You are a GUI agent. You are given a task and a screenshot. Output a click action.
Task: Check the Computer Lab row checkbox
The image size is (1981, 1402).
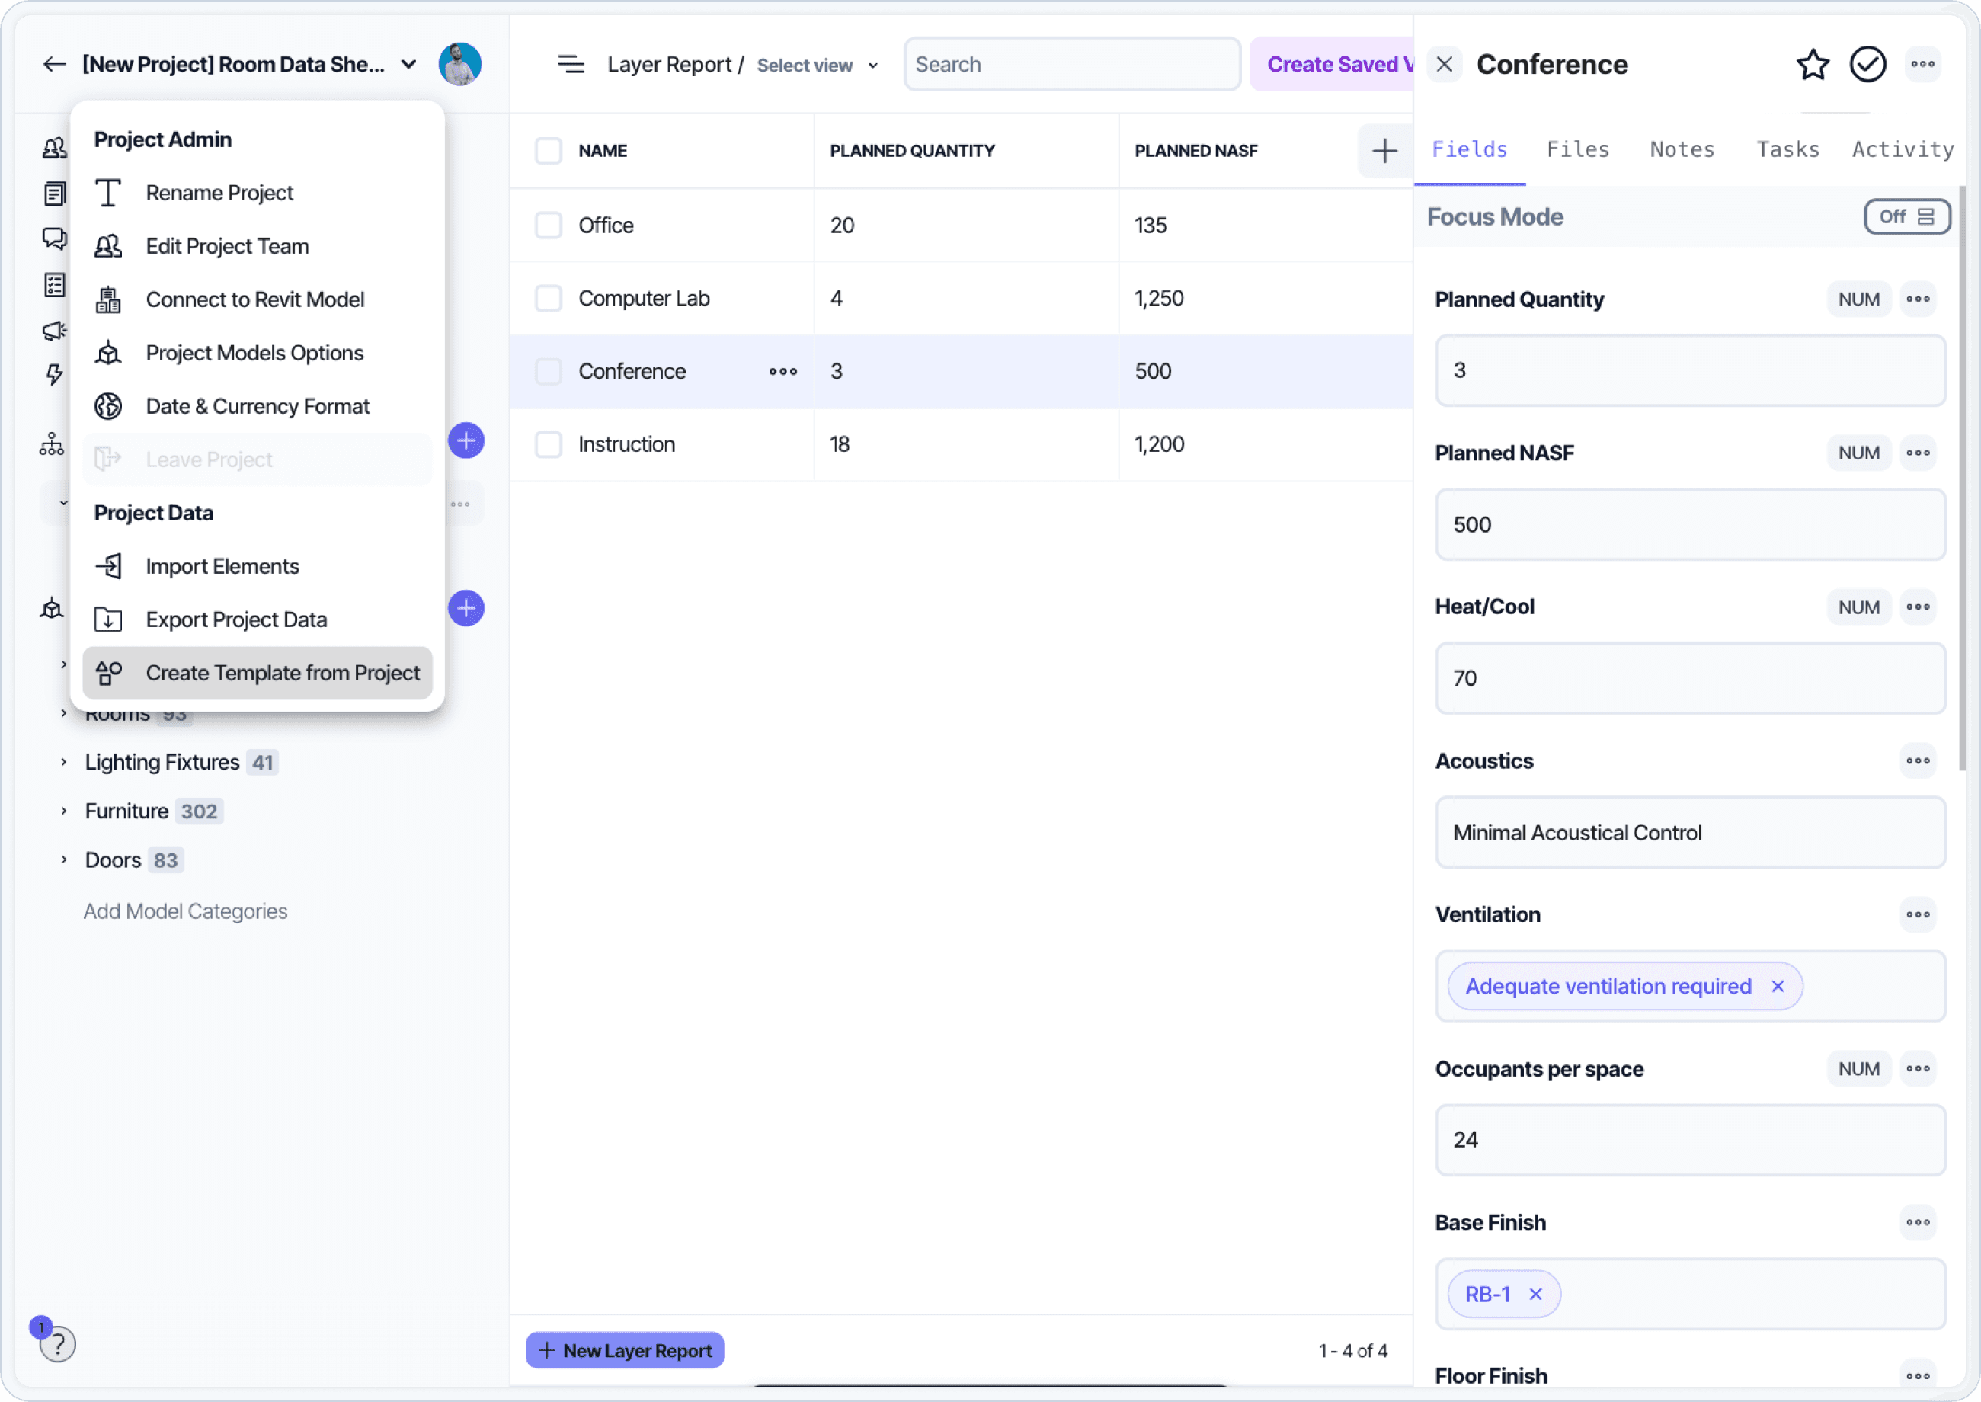coord(548,299)
